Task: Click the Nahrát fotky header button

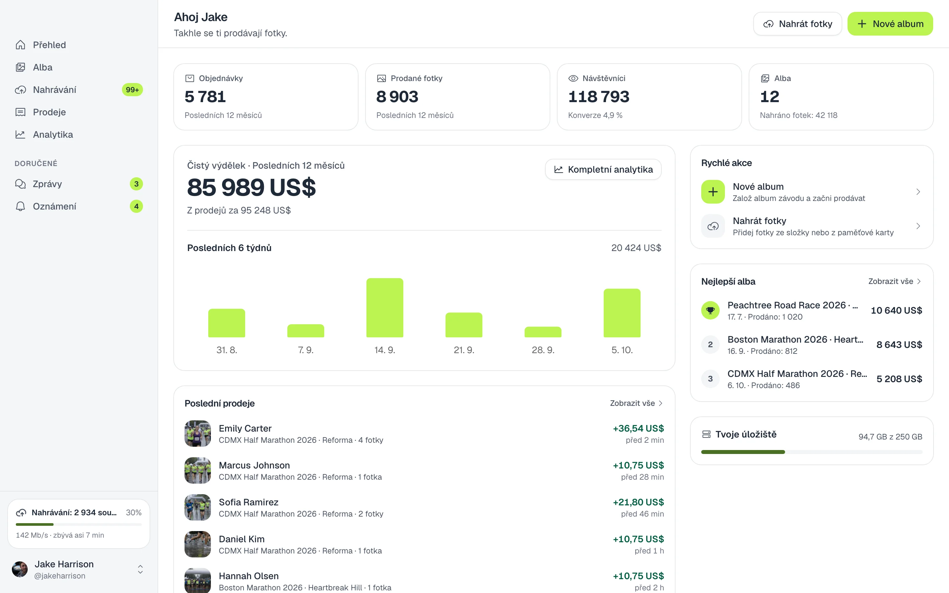Action: pyautogui.click(x=798, y=24)
